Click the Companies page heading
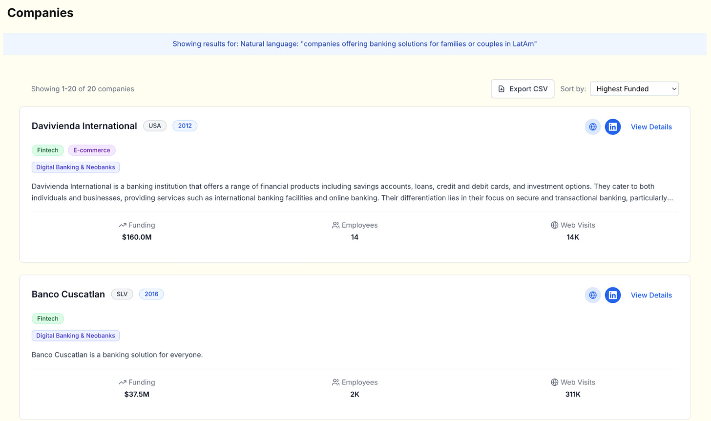This screenshot has height=421, width=711. (x=41, y=13)
